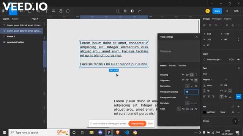Toggle fill visibility eye icon
Viewport: 243px width, 136px height.
coord(233,112)
